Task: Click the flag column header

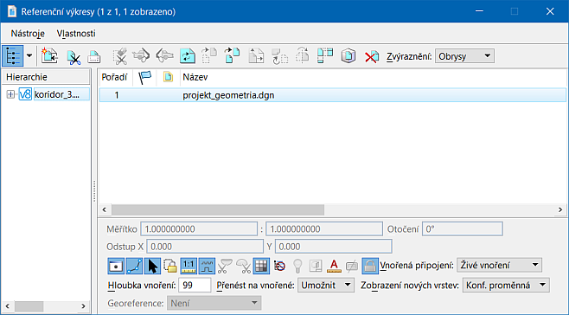Action: pos(144,77)
